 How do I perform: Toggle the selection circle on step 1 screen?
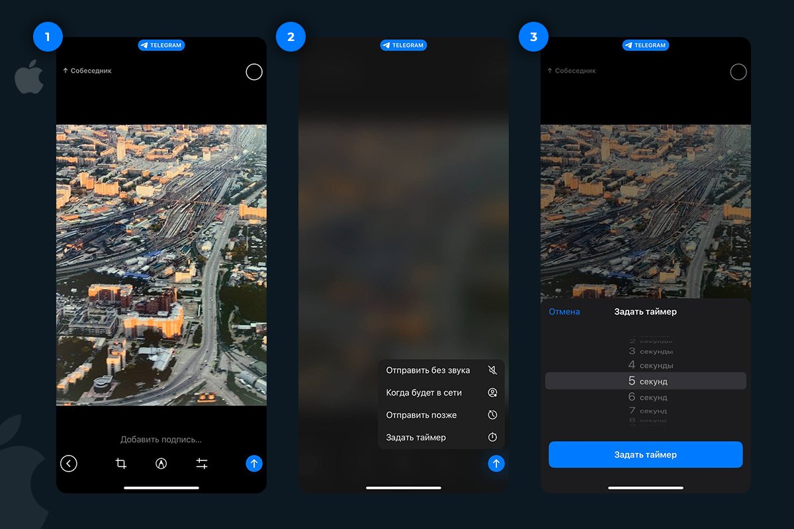click(x=254, y=72)
